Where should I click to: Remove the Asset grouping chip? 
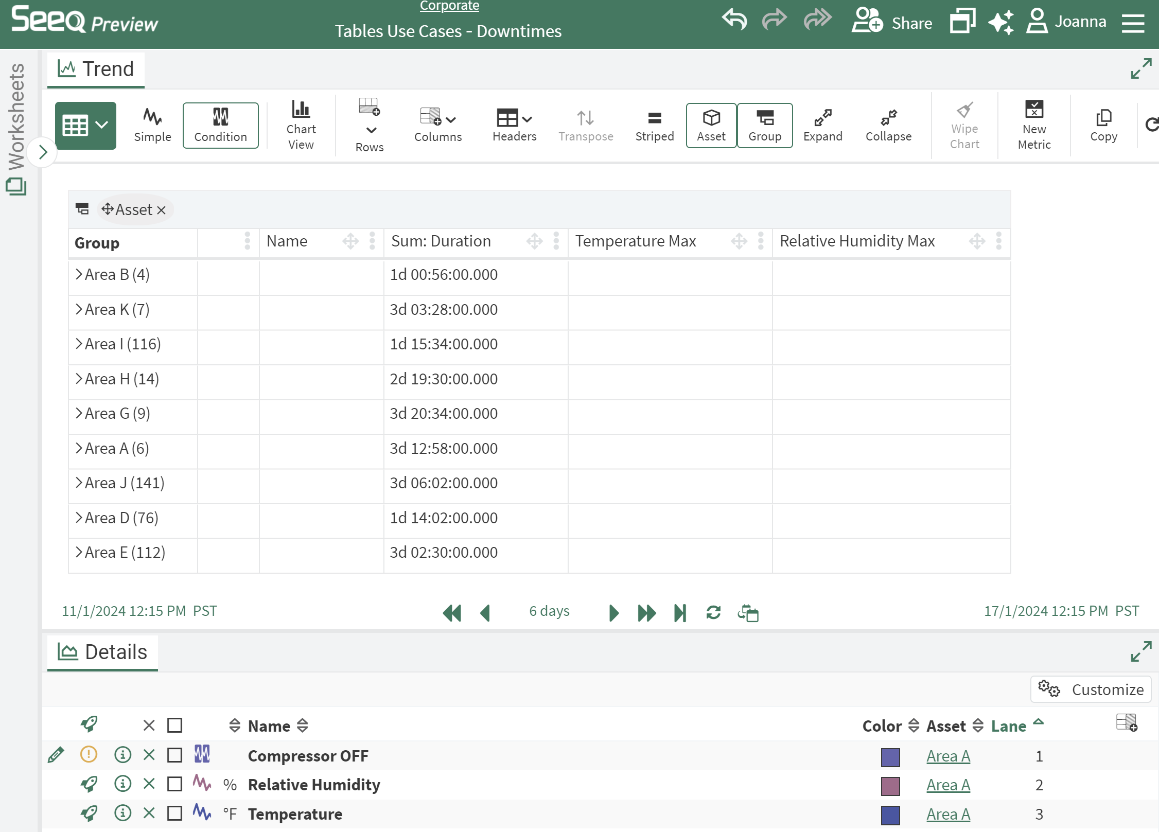(161, 210)
